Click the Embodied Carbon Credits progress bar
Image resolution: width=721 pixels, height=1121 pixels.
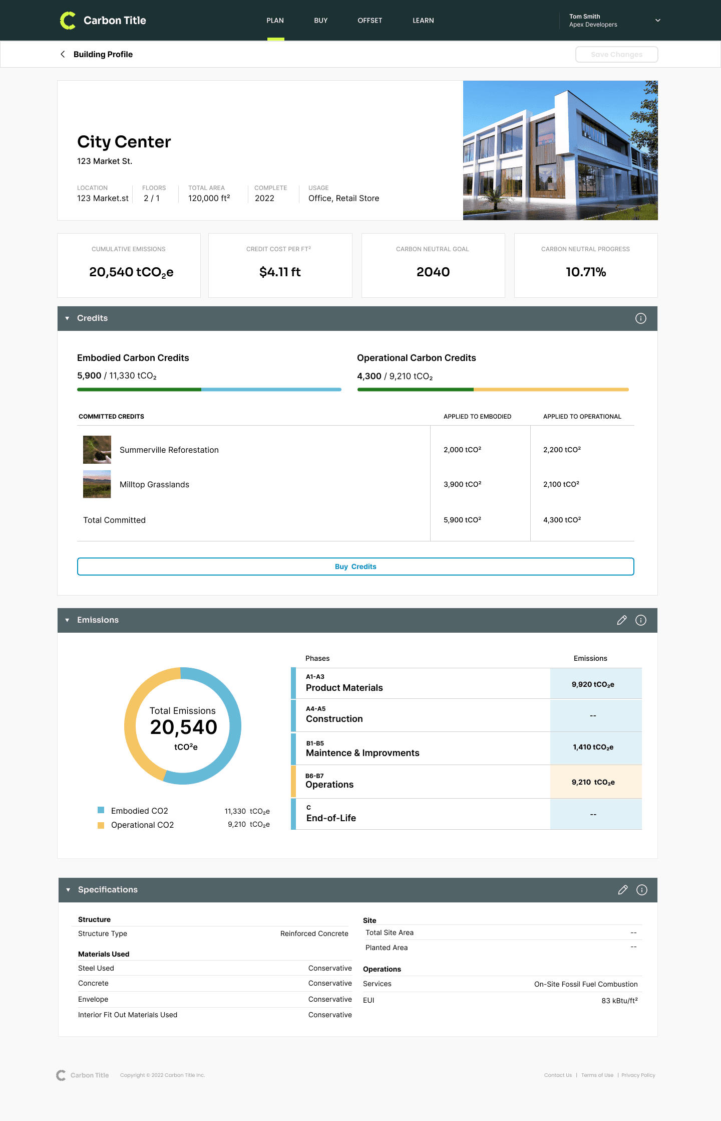[209, 390]
